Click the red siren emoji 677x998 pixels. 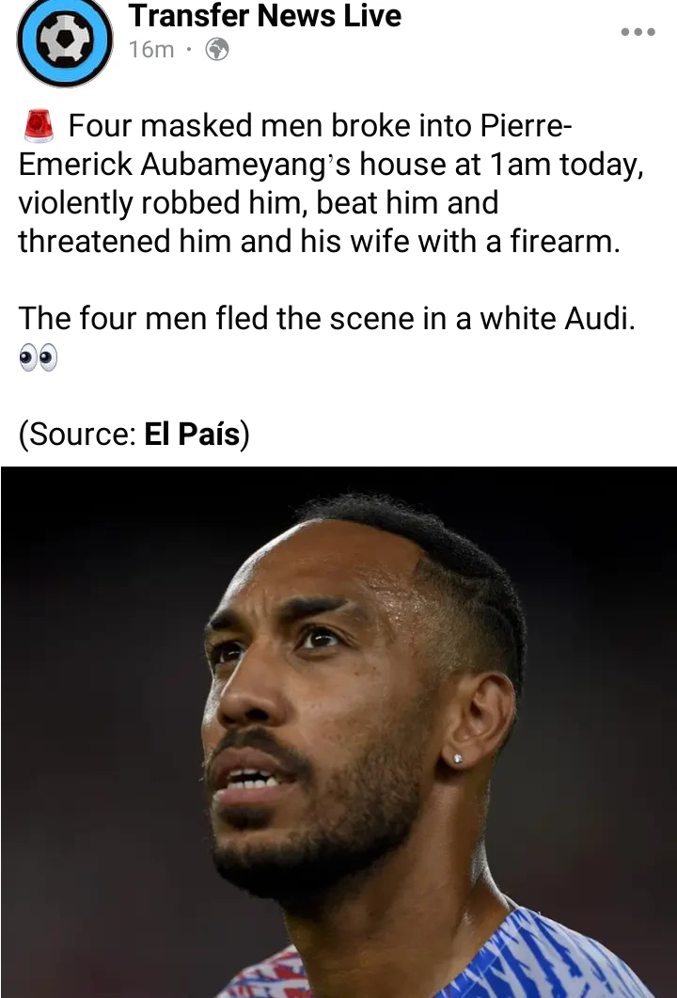pos(39,125)
